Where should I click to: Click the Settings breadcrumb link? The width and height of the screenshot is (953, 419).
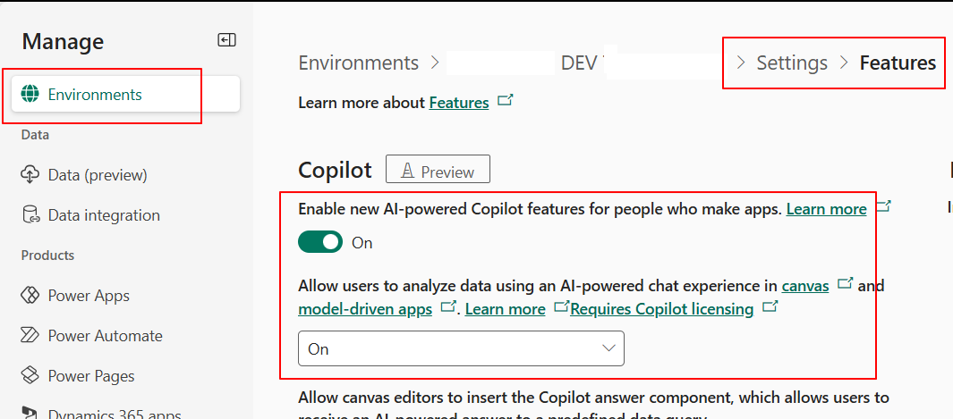coord(792,63)
